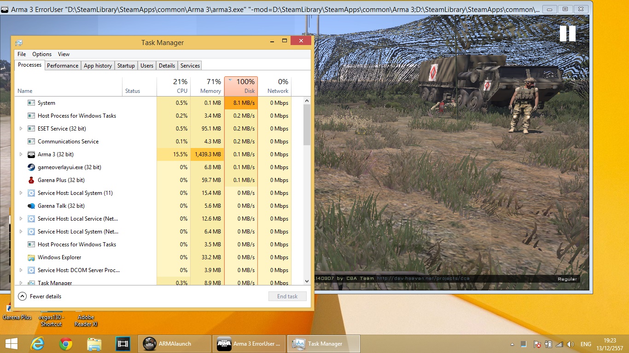Sort processes by Memory column header

click(207, 86)
